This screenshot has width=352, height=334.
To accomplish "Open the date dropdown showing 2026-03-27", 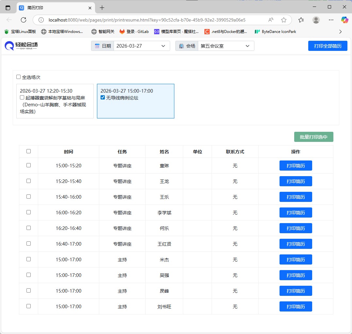I will pos(142,46).
